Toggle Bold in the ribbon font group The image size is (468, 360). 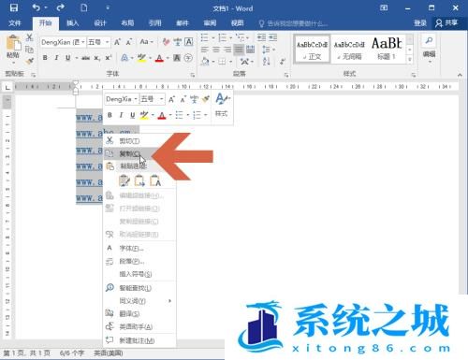[45, 58]
